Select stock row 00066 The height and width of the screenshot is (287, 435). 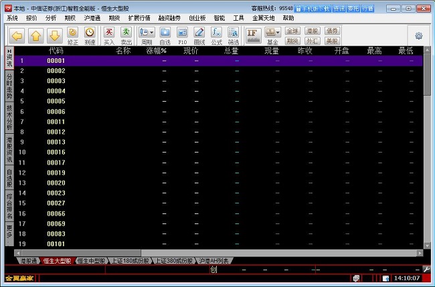(x=219, y=213)
